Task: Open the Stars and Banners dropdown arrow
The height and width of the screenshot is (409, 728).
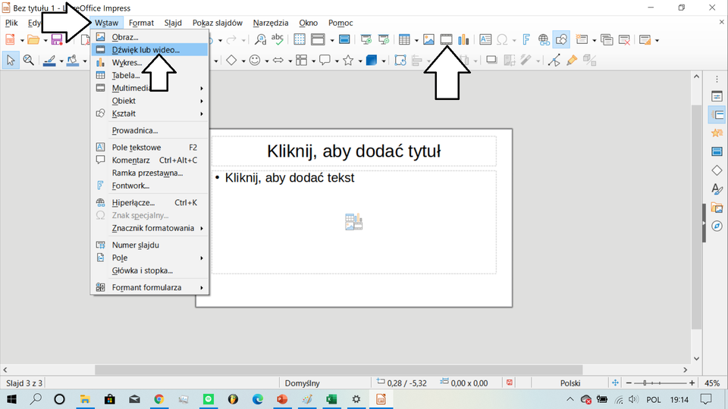Action: (360, 61)
